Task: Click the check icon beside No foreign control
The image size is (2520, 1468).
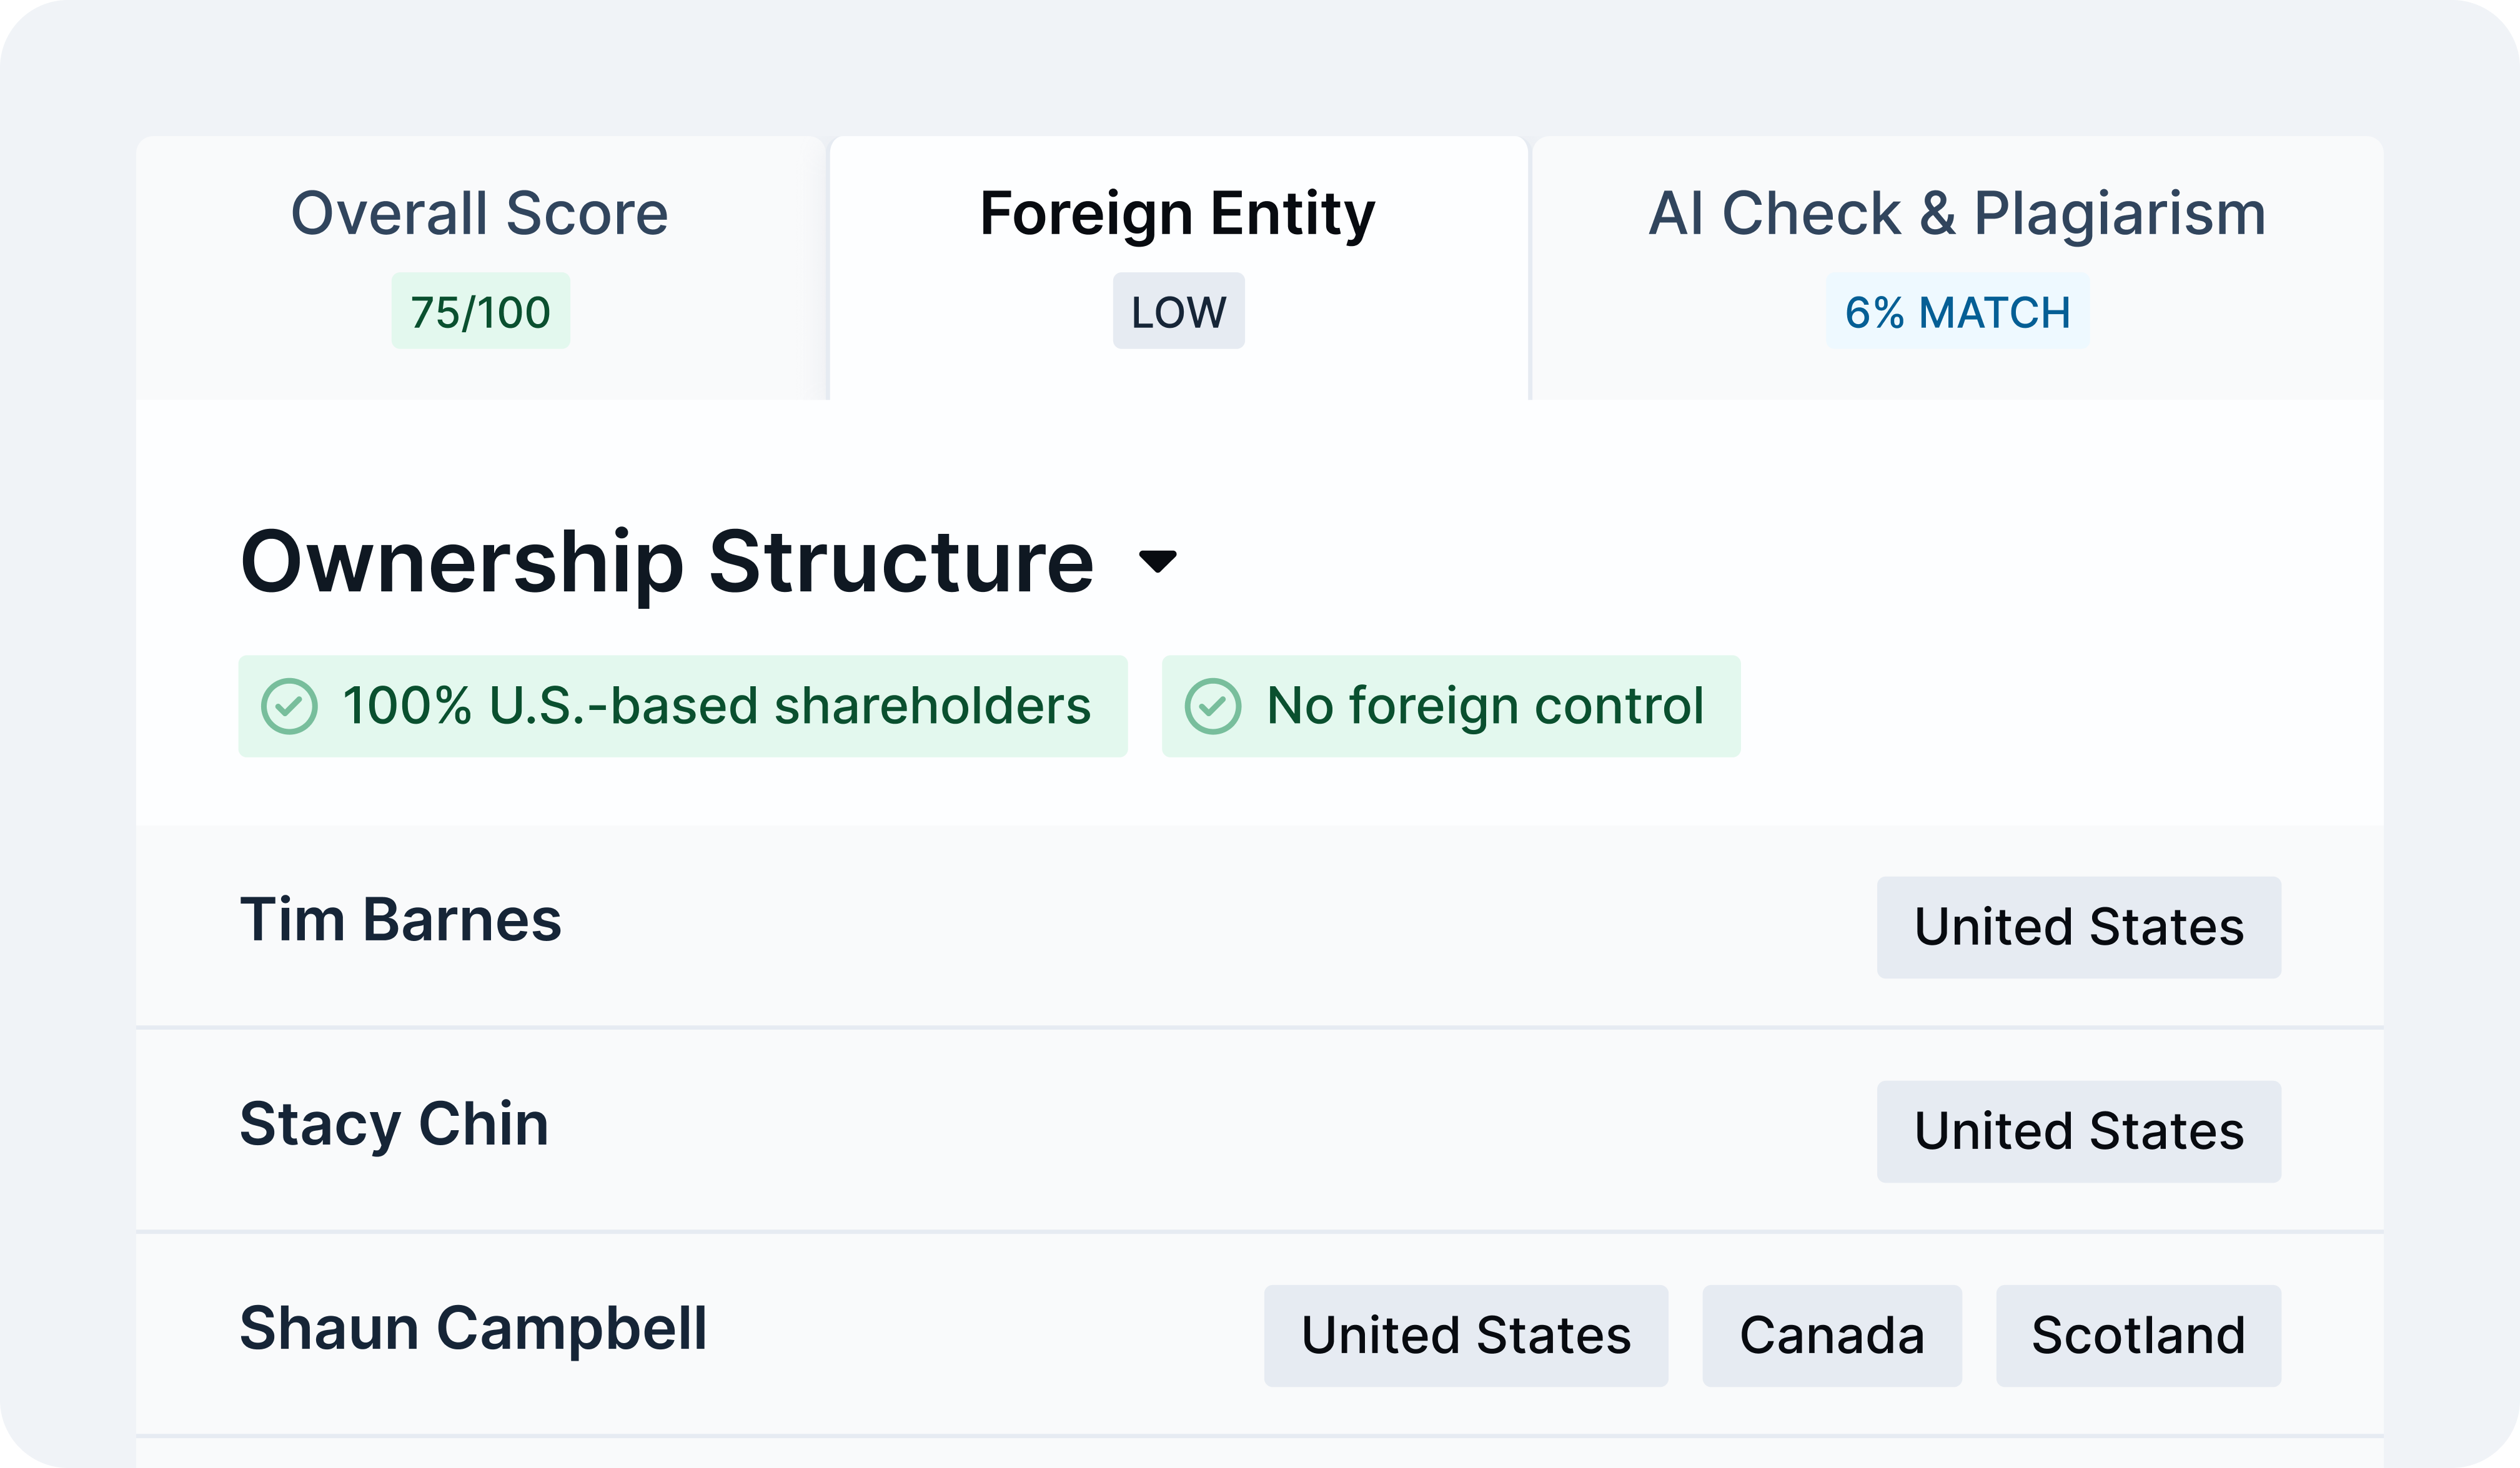Action: [x=1212, y=706]
